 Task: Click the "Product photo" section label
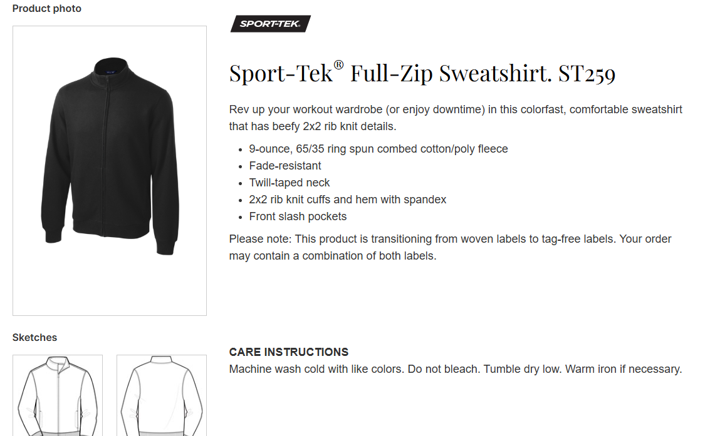click(x=47, y=9)
